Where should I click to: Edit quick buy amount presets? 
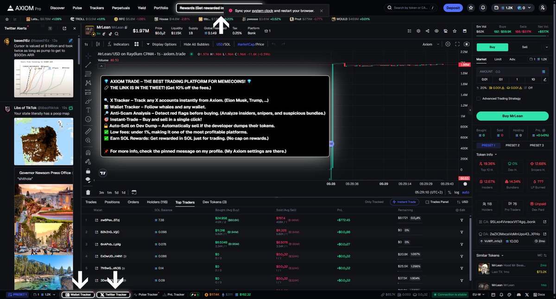click(544, 79)
